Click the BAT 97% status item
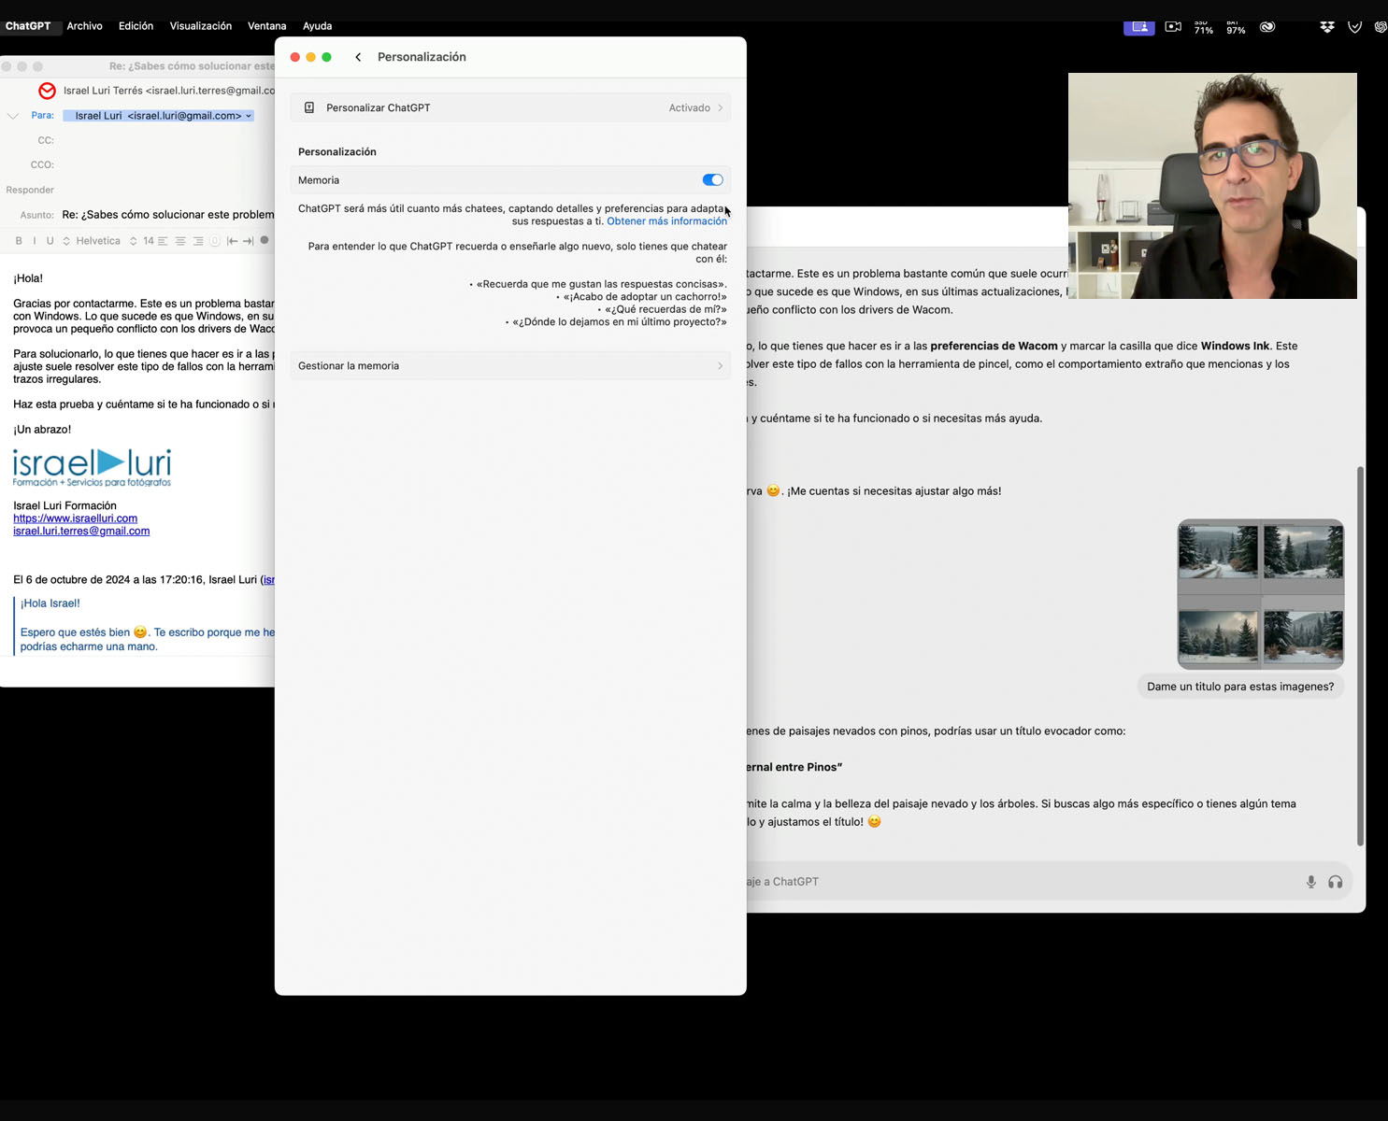The width and height of the screenshot is (1388, 1121). [1236, 27]
